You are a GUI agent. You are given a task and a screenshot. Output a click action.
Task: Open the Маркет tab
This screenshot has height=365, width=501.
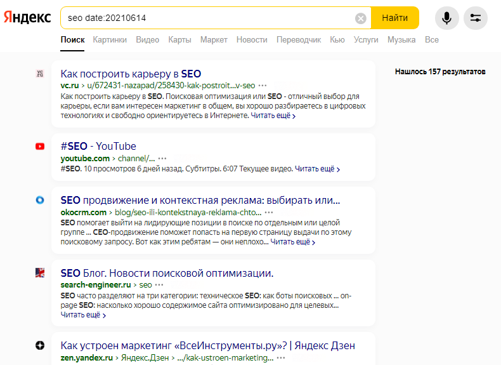click(214, 39)
